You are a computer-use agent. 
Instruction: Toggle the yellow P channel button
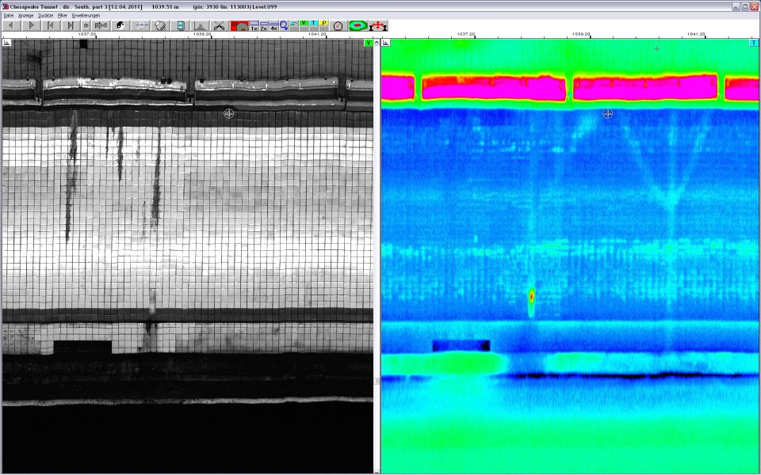[x=324, y=24]
